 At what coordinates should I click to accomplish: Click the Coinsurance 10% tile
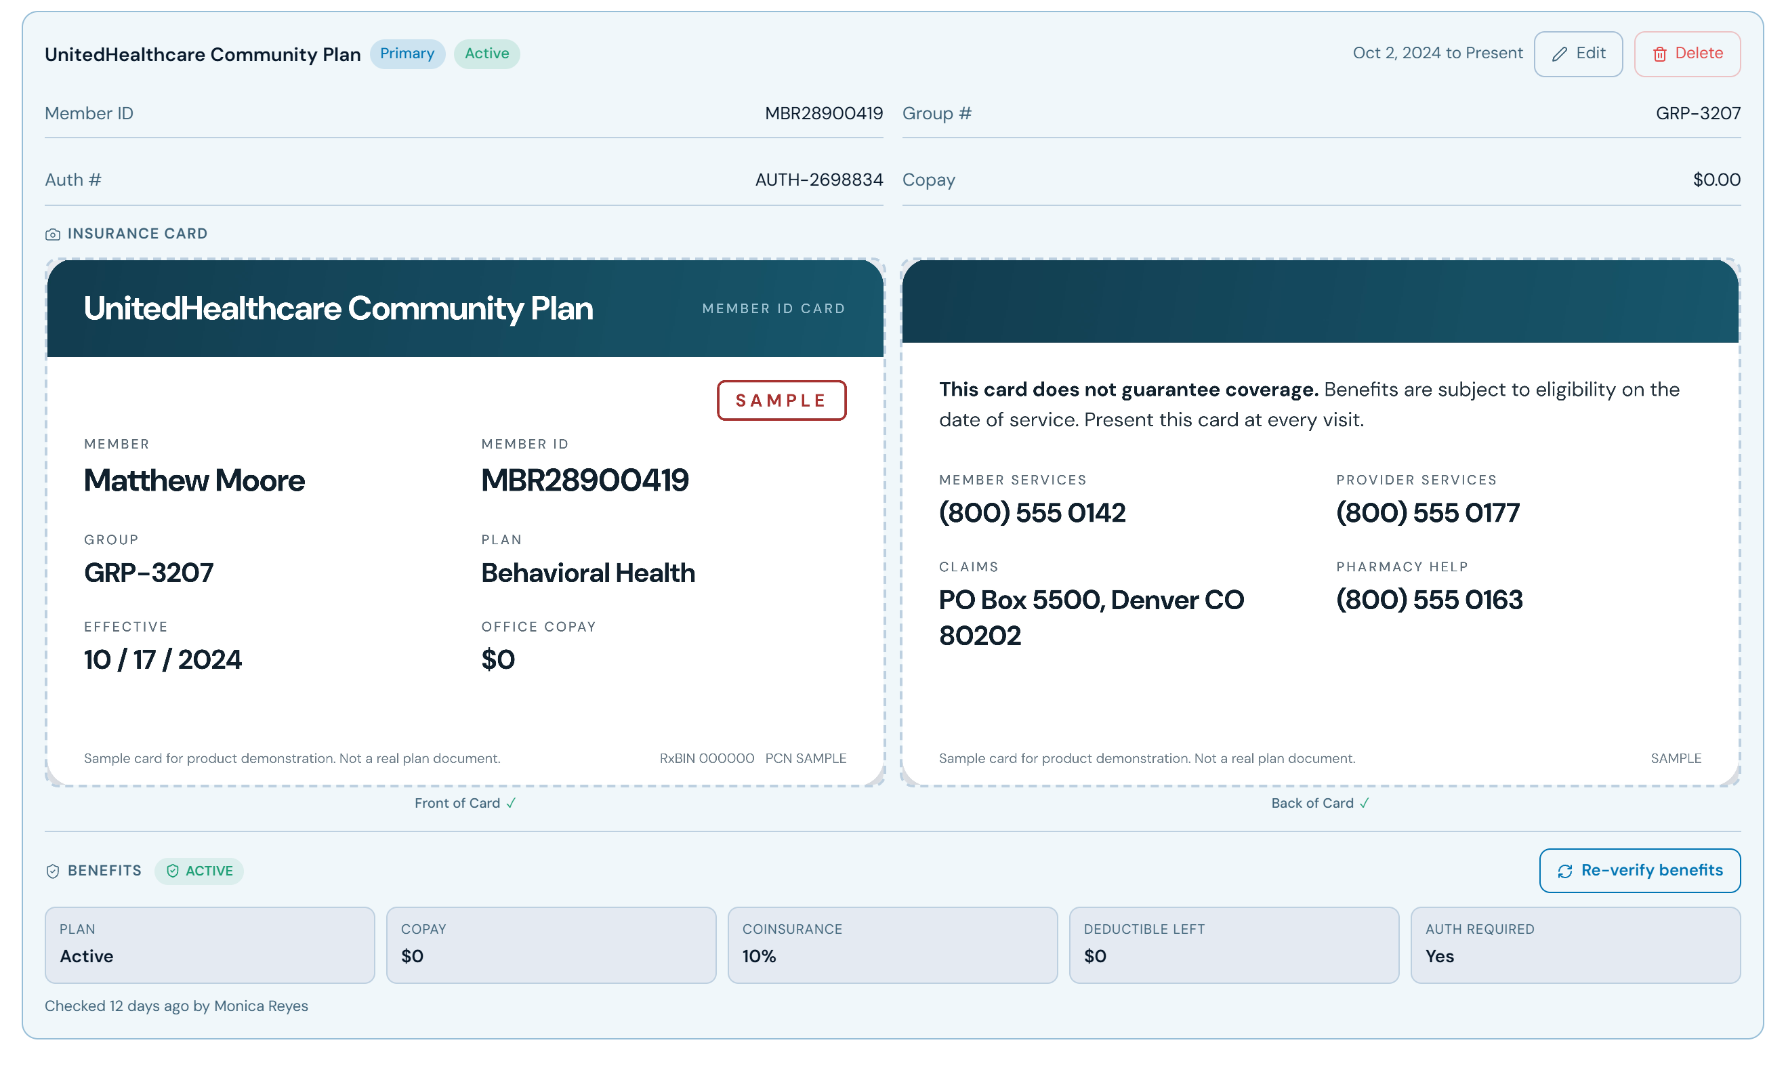892,945
